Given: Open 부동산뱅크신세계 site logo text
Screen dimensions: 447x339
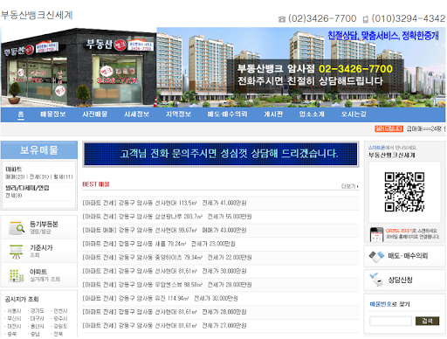Looking at the screenshot, I should pos(37,15).
